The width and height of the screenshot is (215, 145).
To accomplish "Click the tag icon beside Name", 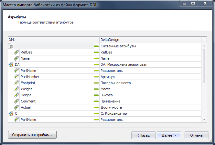I will click(16, 58).
